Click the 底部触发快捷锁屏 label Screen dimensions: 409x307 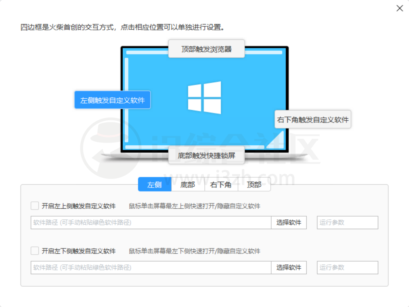point(206,155)
